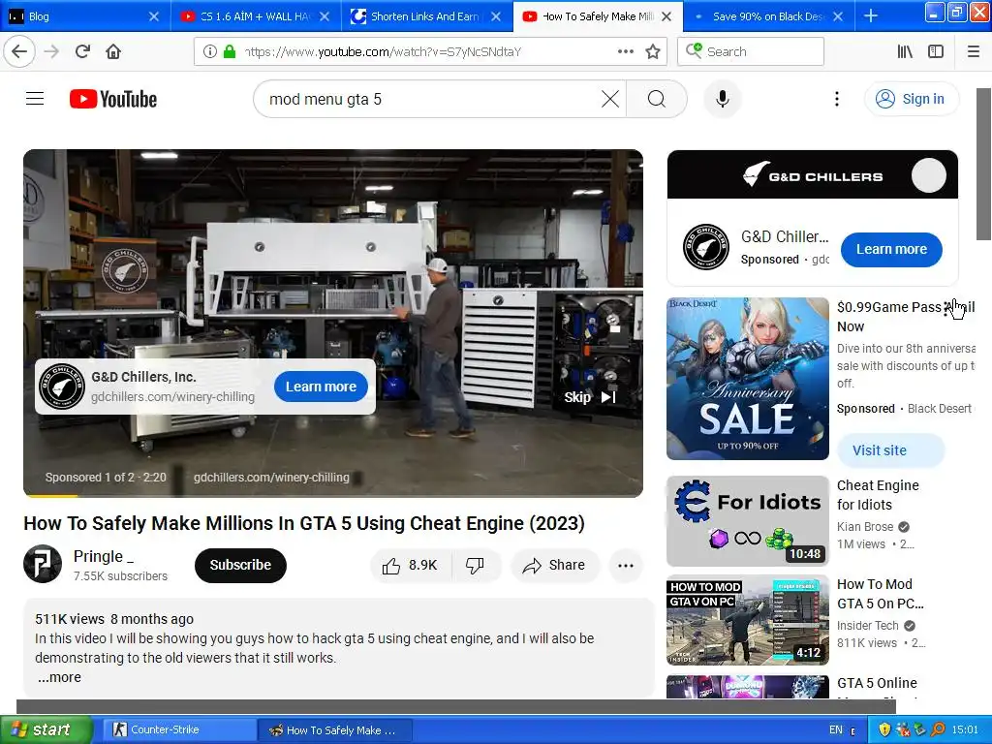The width and height of the screenshot is (992, 744).
Task: Click the ad progress bar on video
Action: [333, 495]
